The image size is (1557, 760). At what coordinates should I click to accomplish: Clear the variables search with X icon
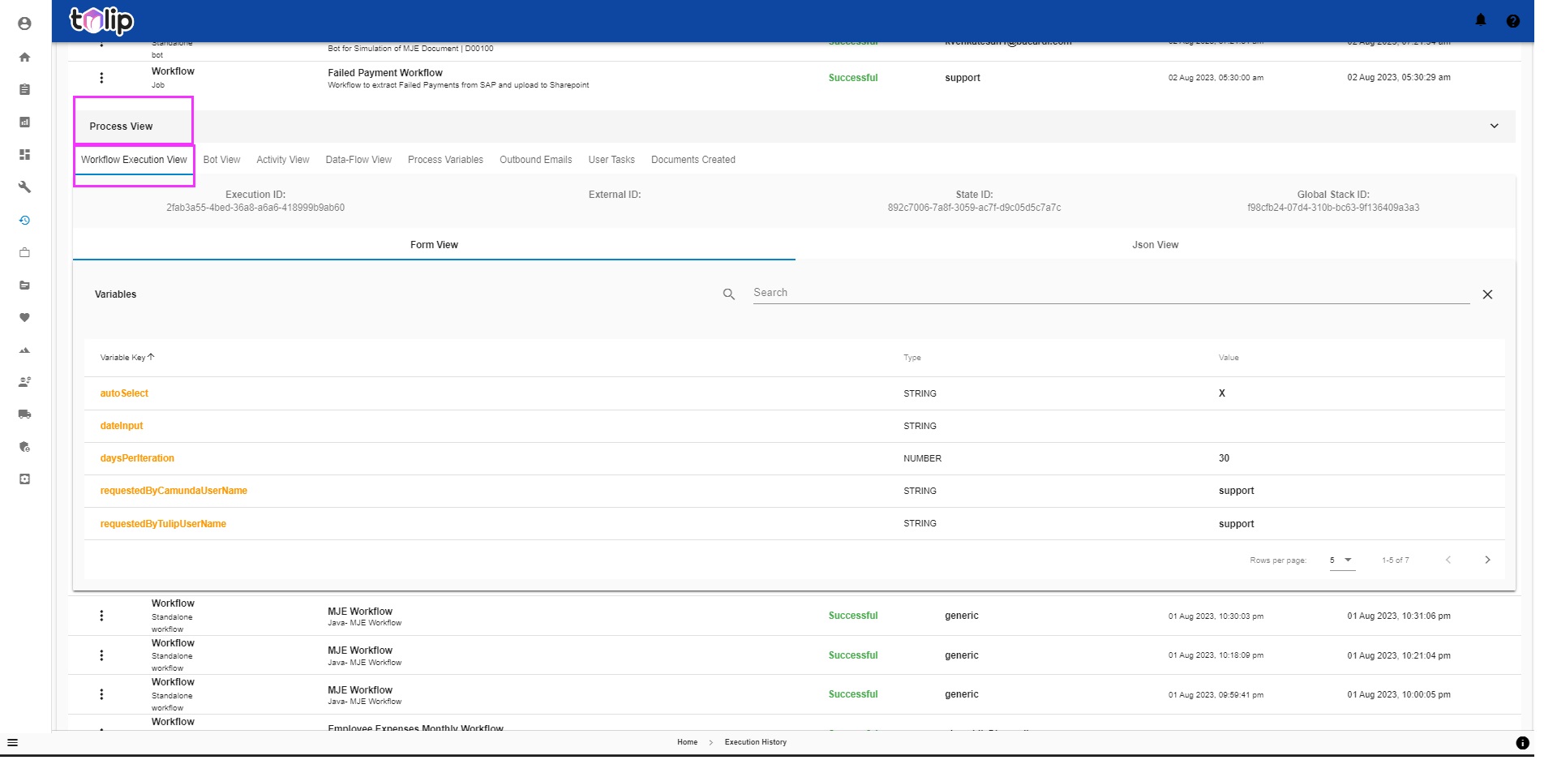[x=1487, y=294]
